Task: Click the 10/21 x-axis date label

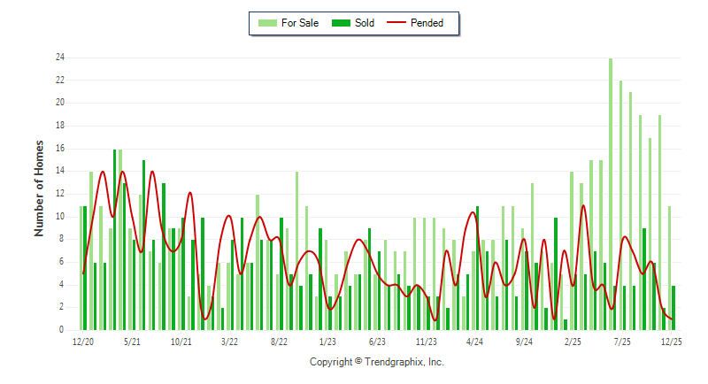Action: [x=181, y=342]
